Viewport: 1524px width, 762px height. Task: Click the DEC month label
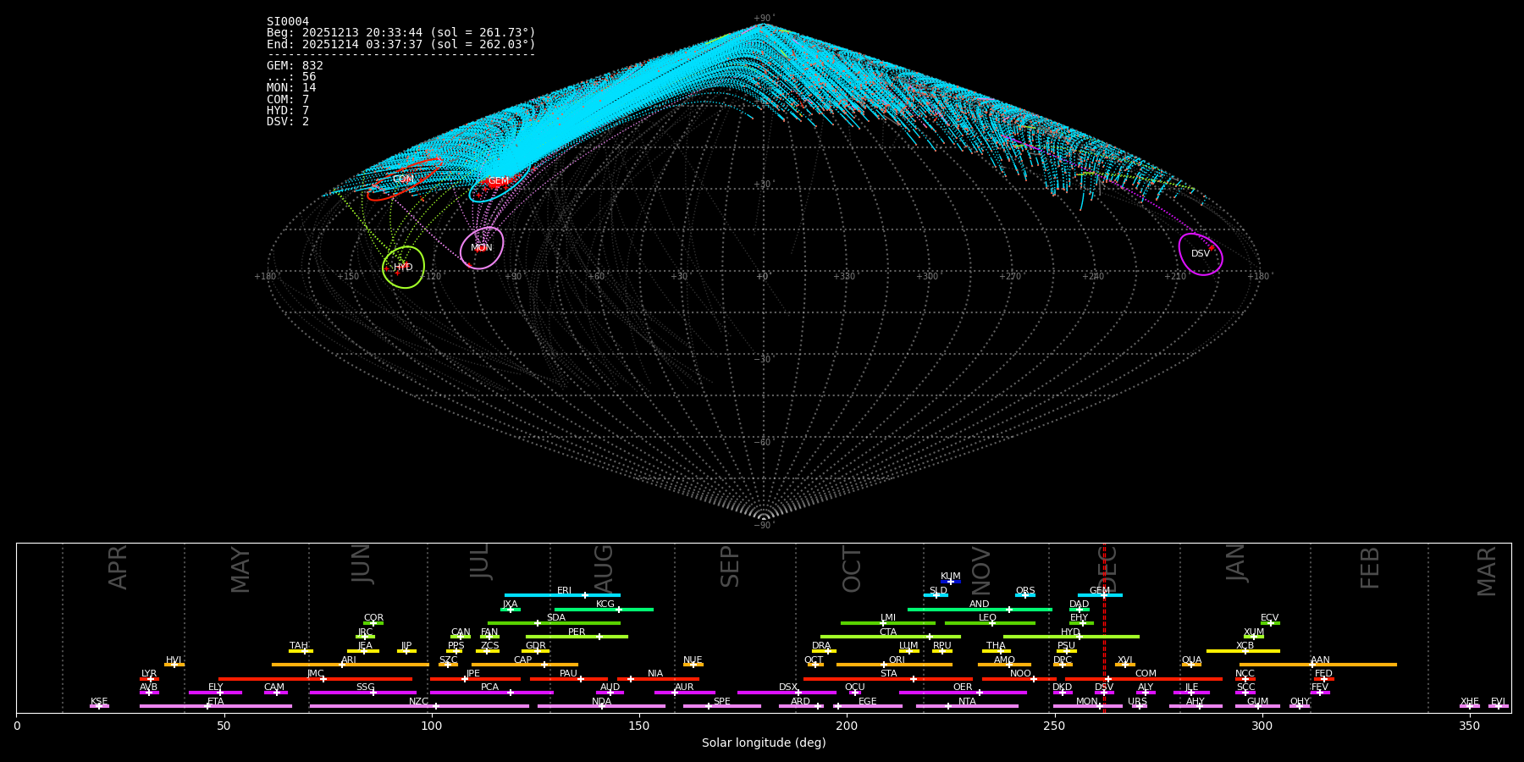(1108, 569)
